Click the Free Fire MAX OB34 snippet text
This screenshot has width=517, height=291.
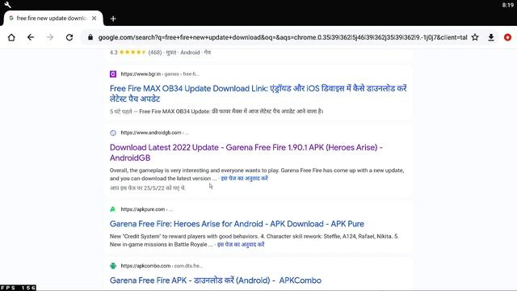click(216, 112)
